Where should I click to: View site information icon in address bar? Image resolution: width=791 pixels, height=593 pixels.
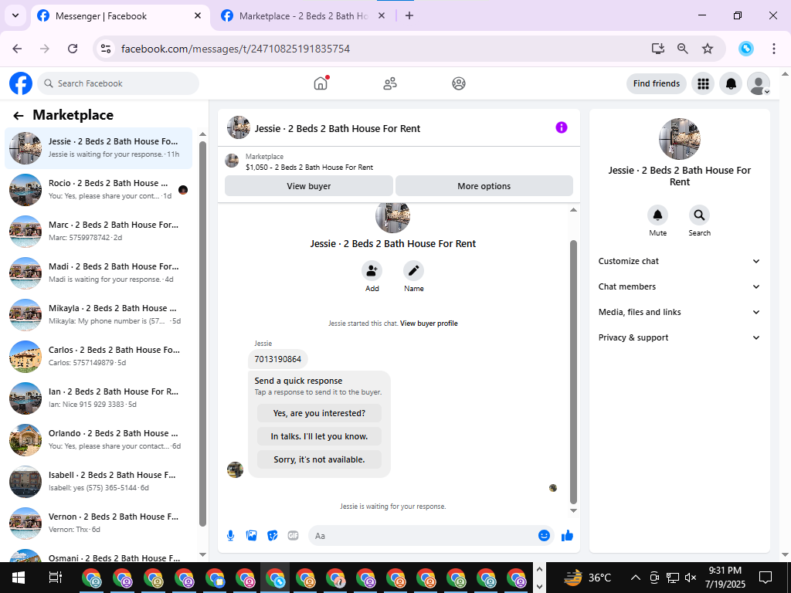[105, 49]
